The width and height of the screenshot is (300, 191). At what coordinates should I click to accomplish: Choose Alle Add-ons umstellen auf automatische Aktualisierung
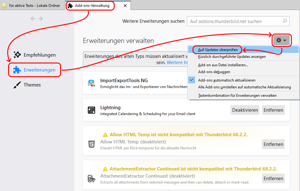point(243,87)
